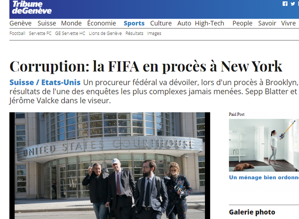Open the vacuum cleaner Paid Post image
The image size is (299, 219).
264,145
